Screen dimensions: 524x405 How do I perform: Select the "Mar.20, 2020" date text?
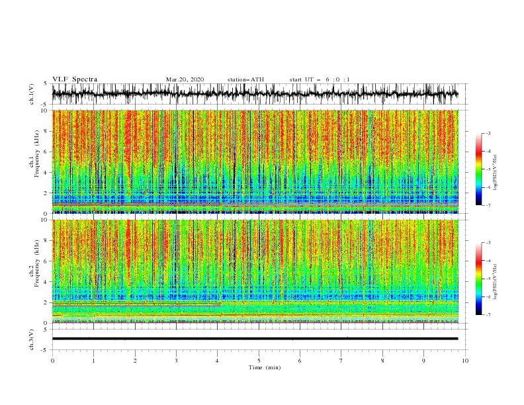coord(185,79)
